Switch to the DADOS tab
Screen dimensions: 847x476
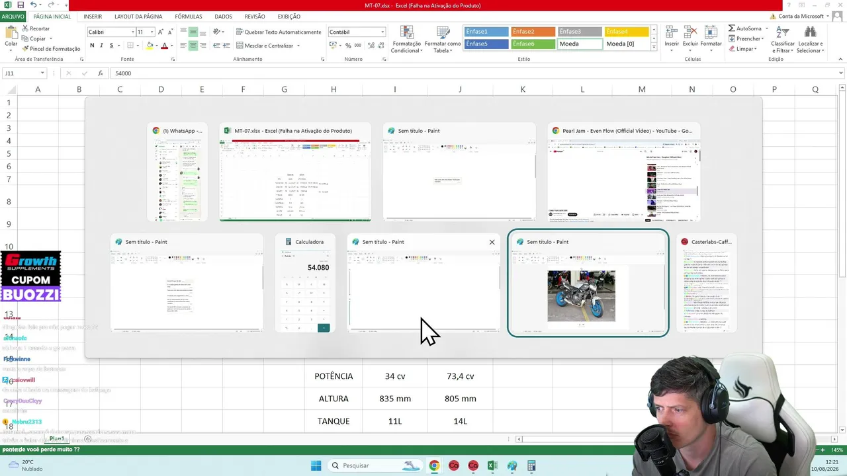[223, 17]
